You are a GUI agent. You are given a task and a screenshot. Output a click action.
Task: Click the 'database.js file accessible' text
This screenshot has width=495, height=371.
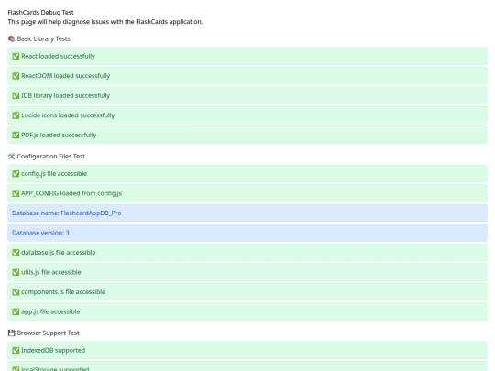click(59, 253)
